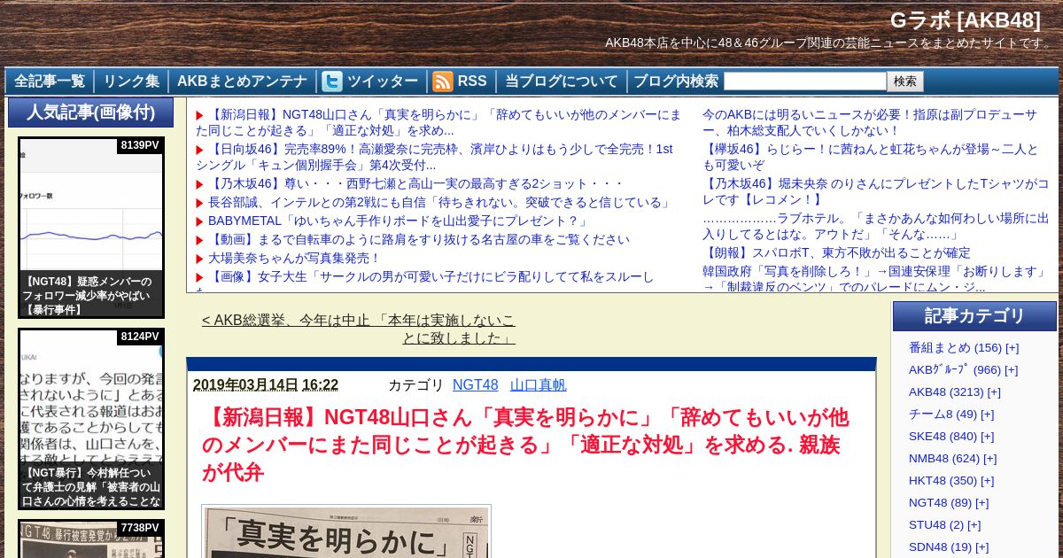
Task: Click the 検索 search button
Action: coord(905,81)
